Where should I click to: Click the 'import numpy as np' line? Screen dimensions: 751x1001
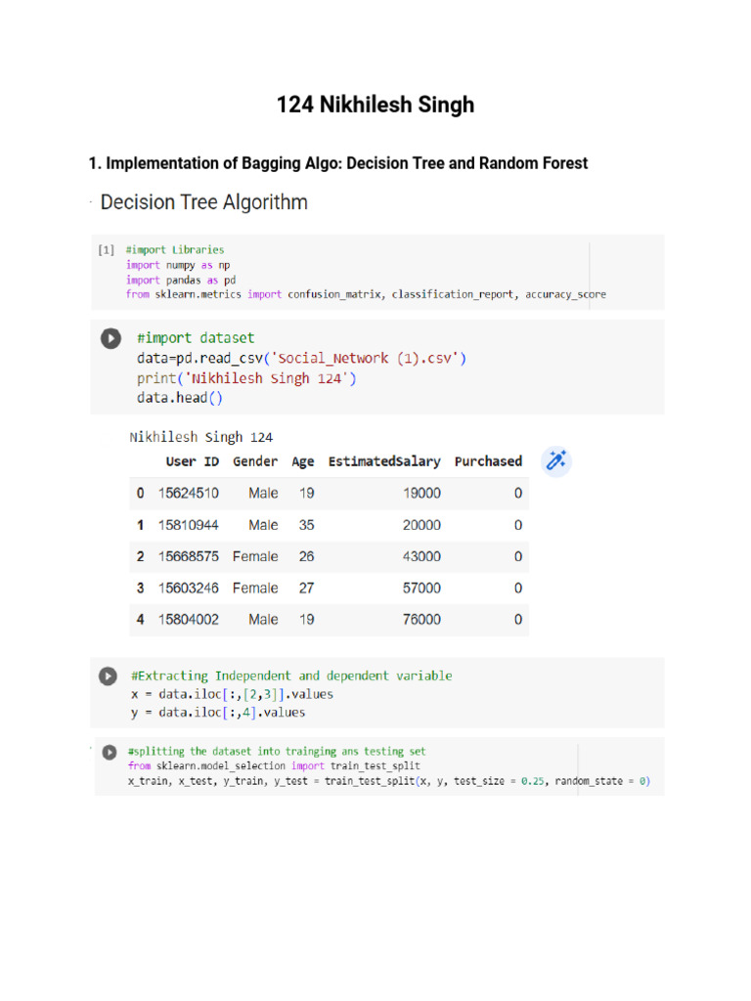coord(178,265)
